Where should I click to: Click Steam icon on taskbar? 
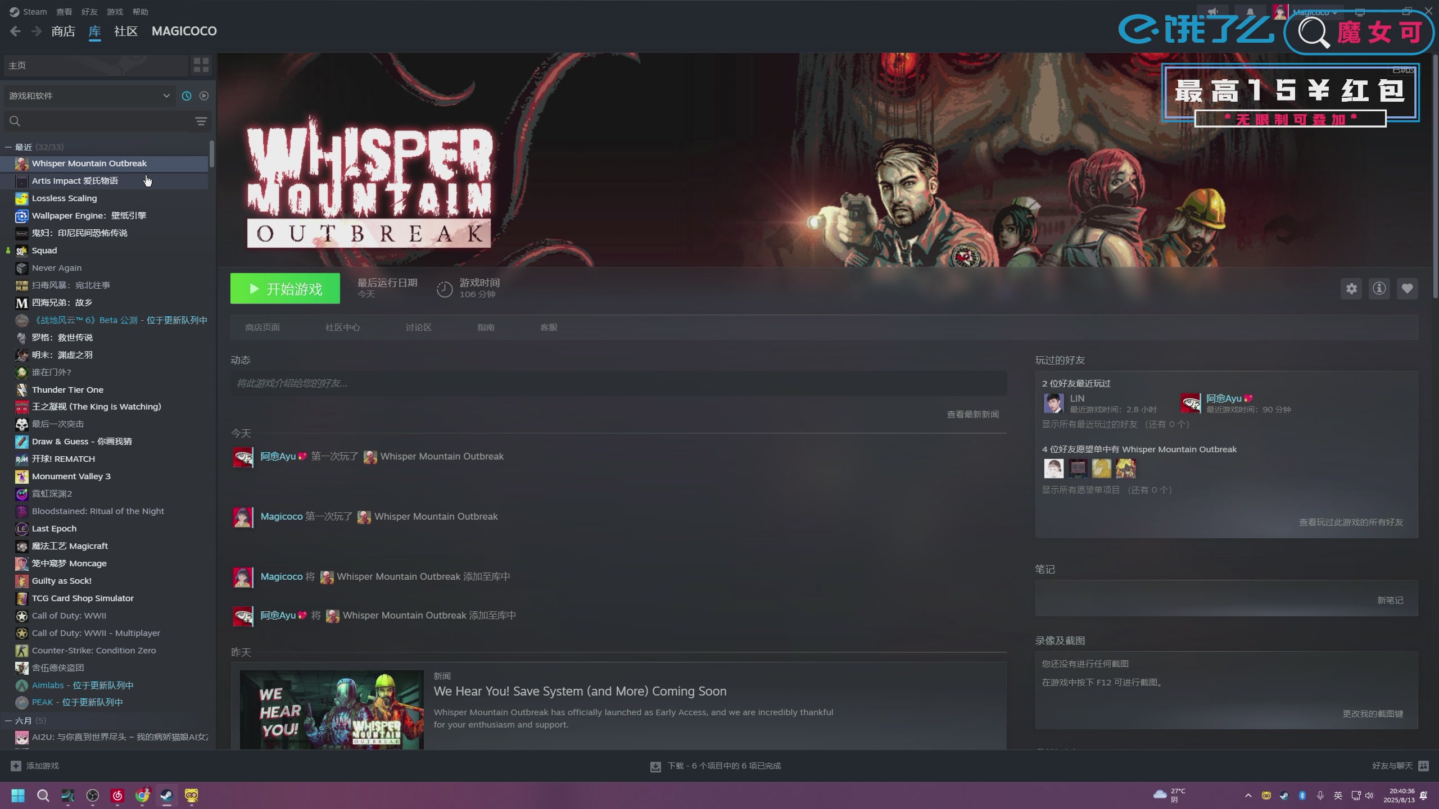pyautogui.click(x=167, y=796)
